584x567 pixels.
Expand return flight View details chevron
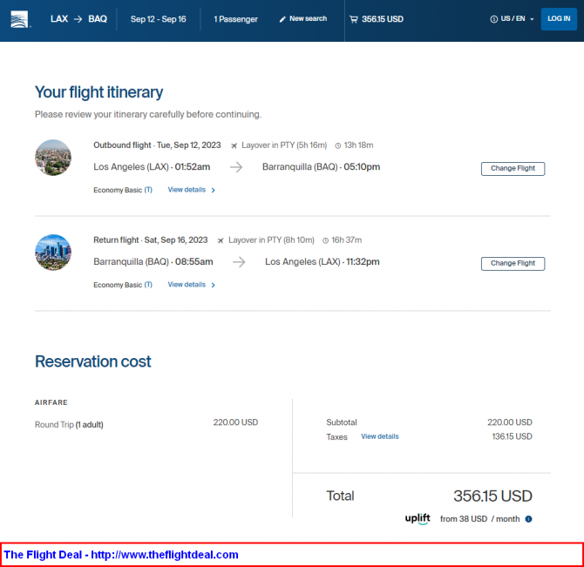coord(213,285)
